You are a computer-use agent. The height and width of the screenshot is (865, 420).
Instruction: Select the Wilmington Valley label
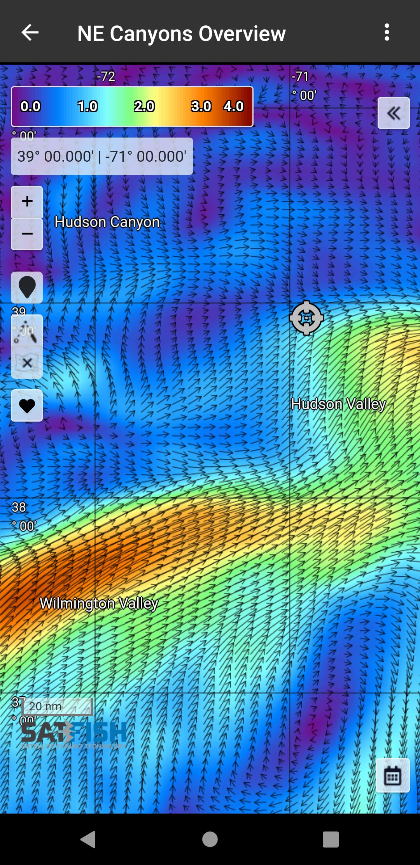(99, 604)
